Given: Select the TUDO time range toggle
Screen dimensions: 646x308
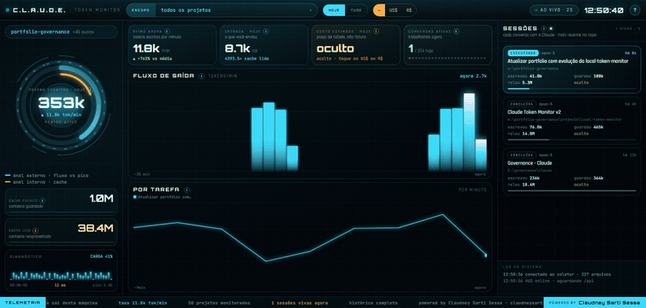Looking at the screenshot, I should (x=356, y=10).
